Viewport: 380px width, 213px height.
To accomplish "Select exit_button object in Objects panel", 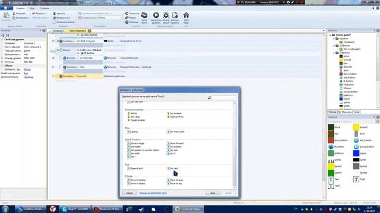I will pos(363,140).
